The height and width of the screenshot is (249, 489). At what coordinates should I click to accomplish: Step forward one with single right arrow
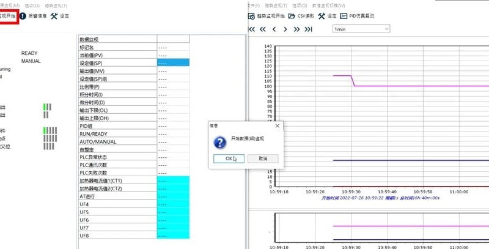286,29
